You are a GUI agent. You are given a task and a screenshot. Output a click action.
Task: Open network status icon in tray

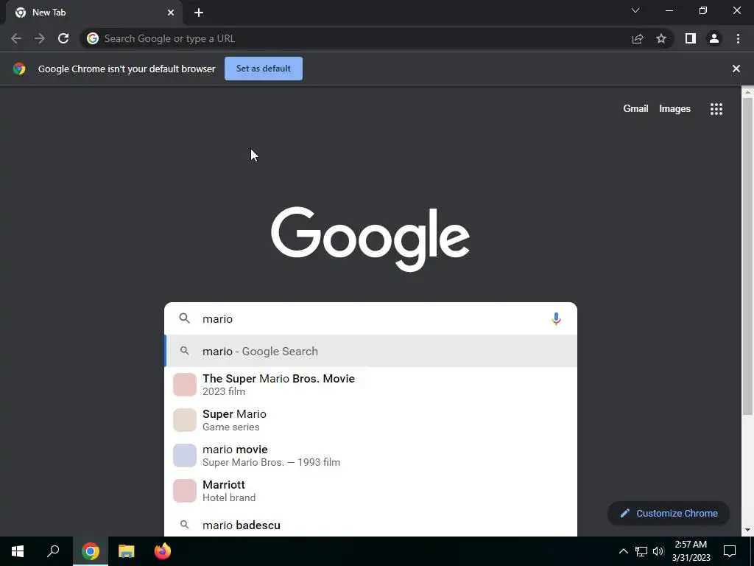coord(641,551)
